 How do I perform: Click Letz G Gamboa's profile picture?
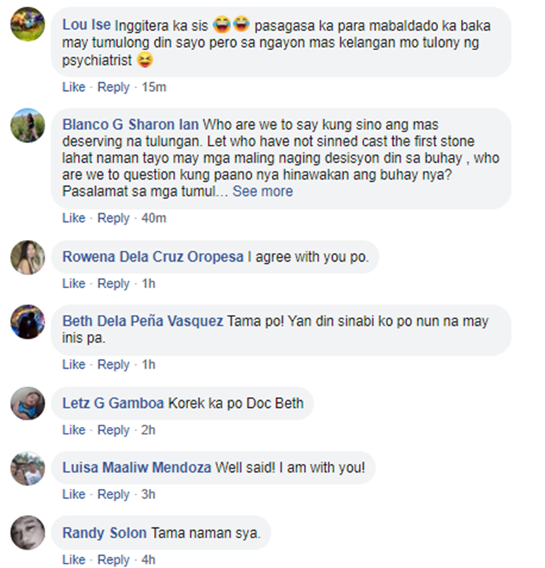(28, 404)
